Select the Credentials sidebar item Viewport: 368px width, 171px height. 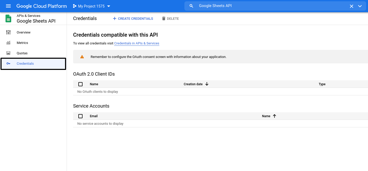coord(33,64)
